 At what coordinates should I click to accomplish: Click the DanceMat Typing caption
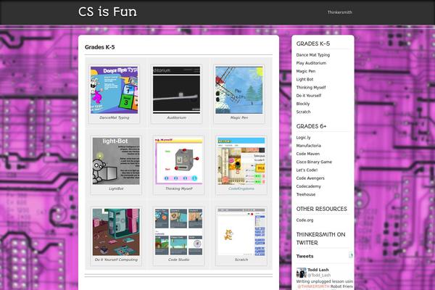coord(114,117)
